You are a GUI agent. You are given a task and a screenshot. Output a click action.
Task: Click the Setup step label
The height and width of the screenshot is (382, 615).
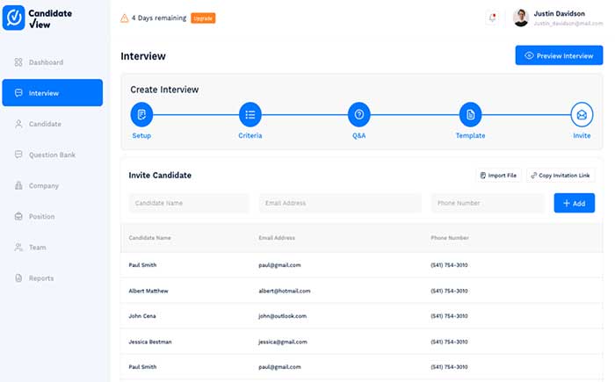coord(141,135)
